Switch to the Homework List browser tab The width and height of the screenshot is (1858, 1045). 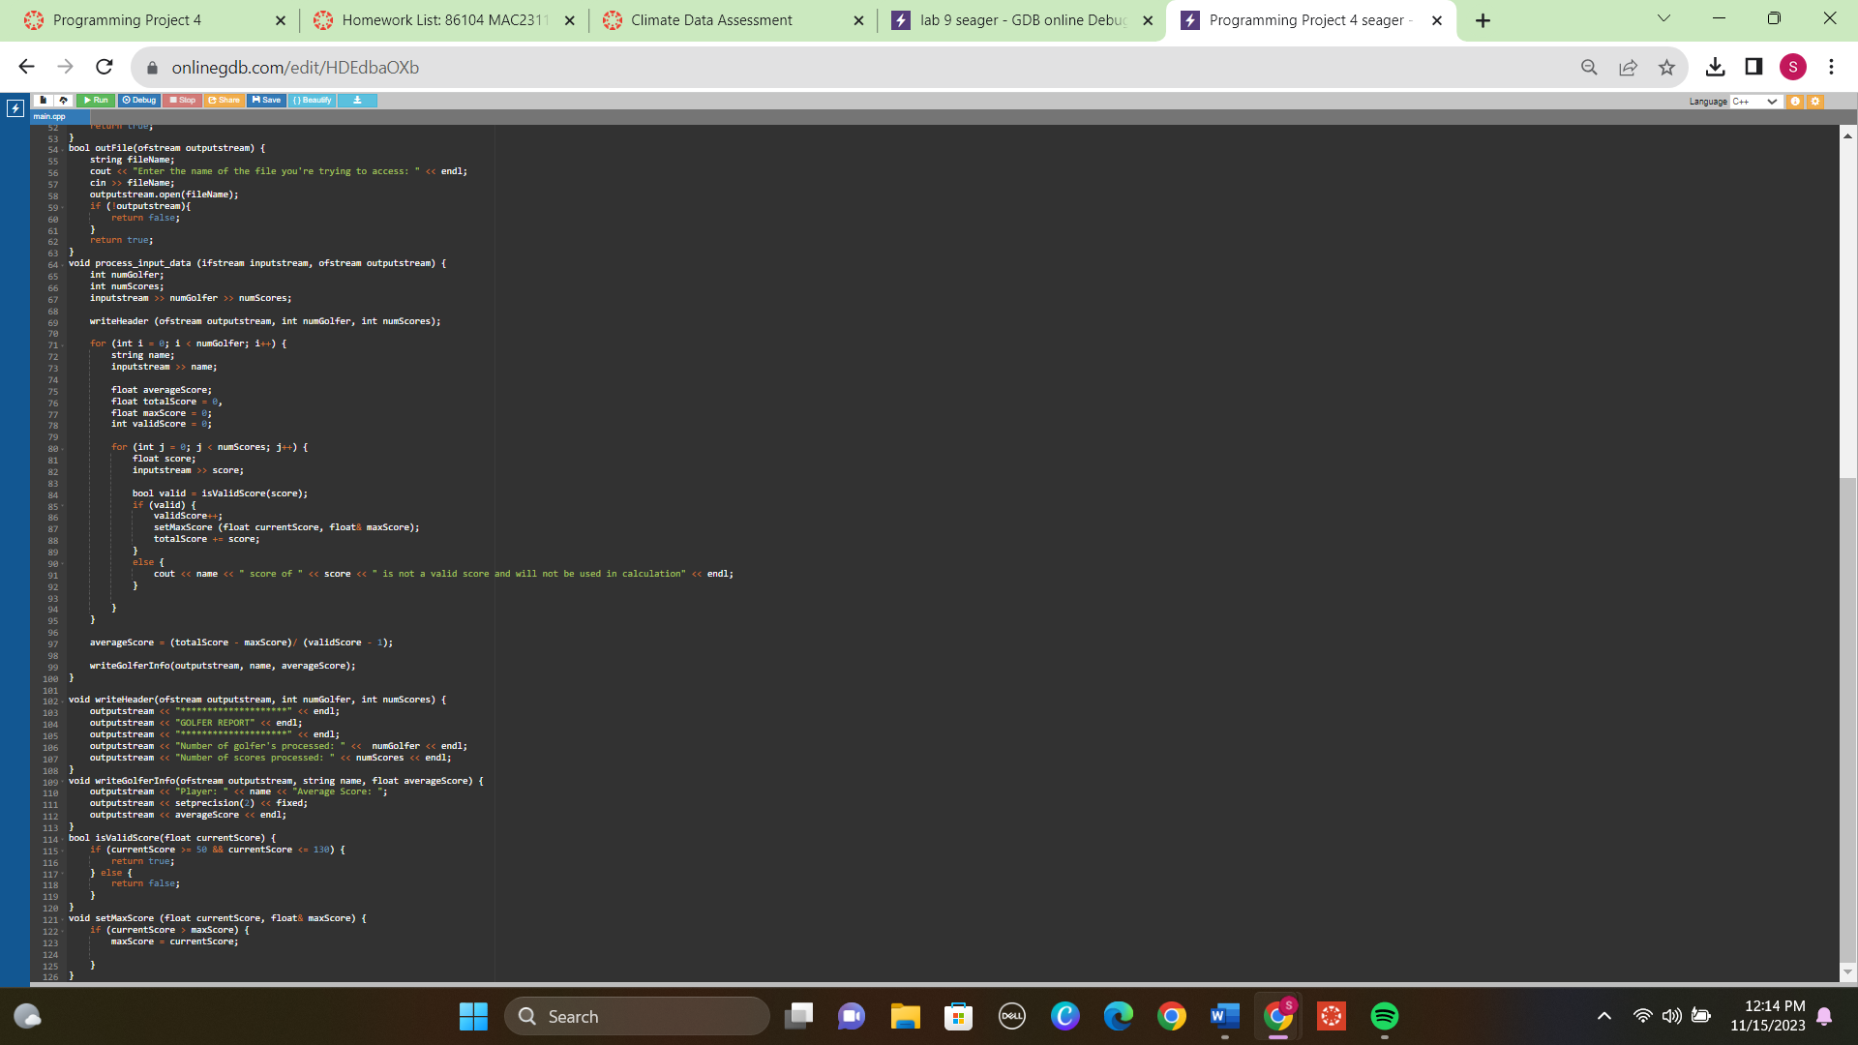point(445,20)
